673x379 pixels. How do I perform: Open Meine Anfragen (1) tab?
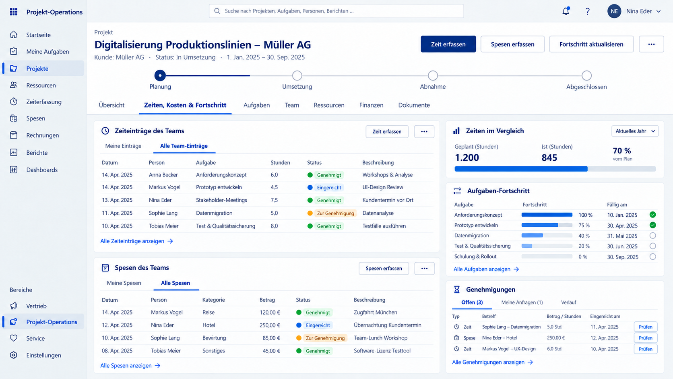click(x=522, y=302)
